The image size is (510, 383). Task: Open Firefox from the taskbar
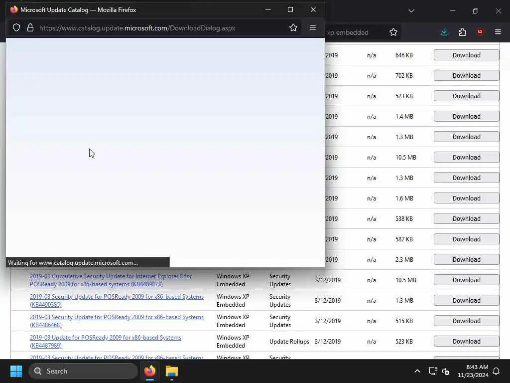click(x=150, y=371)
